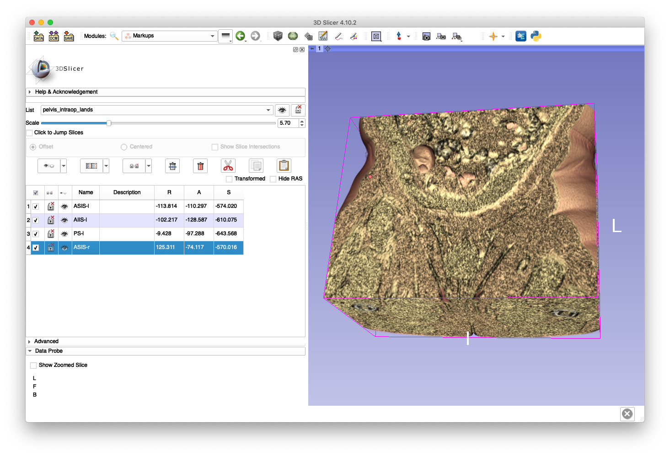This screenshot has width=670, height=456.
Task: Click the SAVE scene icon
Action: [x=69, y=36]
